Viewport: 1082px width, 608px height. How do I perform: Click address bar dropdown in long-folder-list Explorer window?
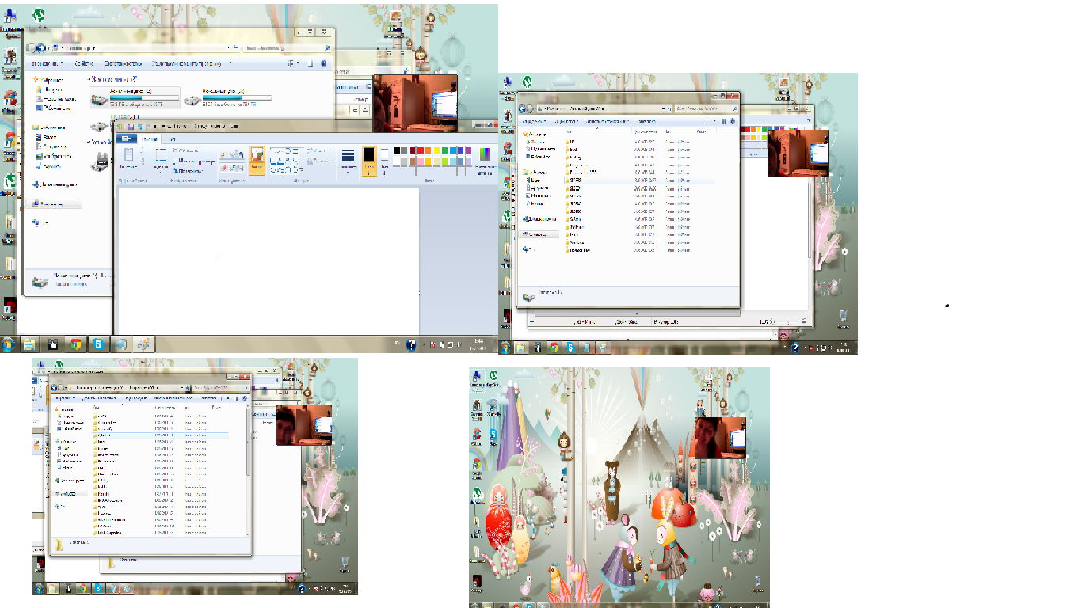182,388
